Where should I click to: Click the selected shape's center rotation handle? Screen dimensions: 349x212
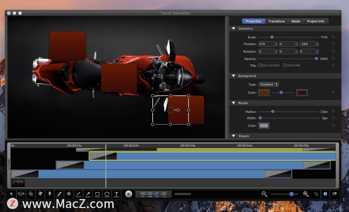point(170,110)
